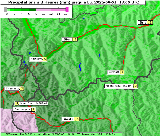Click the Monte Rosa (4634m) label
This screenshot has height=136, width=160.
119,86
